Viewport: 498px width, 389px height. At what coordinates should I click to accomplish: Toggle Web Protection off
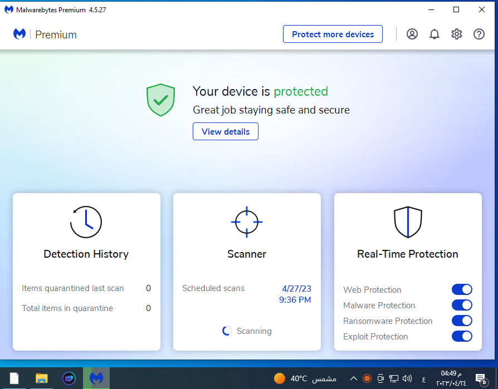(x=462, y=289)
